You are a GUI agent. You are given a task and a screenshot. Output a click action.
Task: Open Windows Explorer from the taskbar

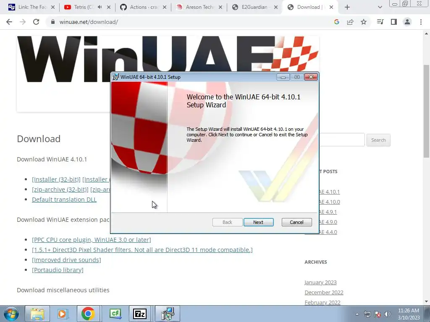pyautogui.click(x=37, y=314)
